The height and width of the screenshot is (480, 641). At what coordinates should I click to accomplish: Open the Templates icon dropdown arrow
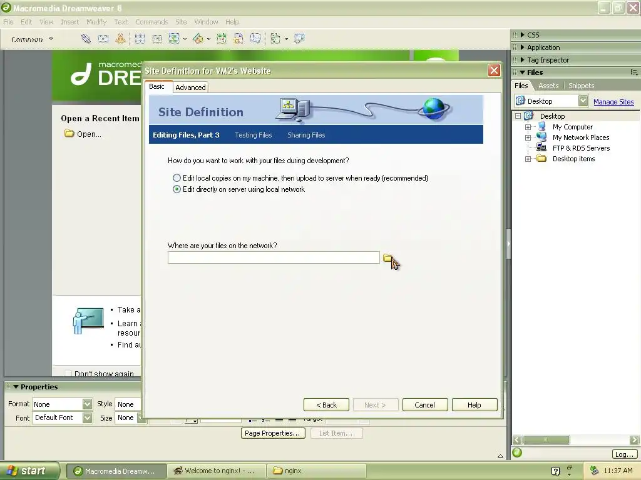click(x=286, y=39)
